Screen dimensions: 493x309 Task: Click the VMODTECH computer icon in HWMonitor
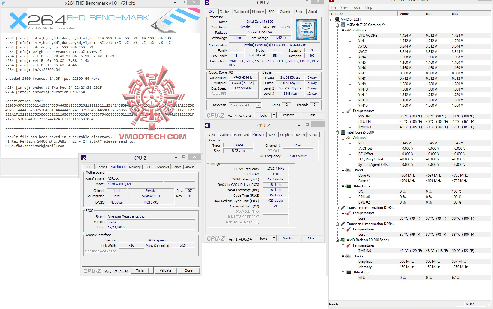[338, 19]
